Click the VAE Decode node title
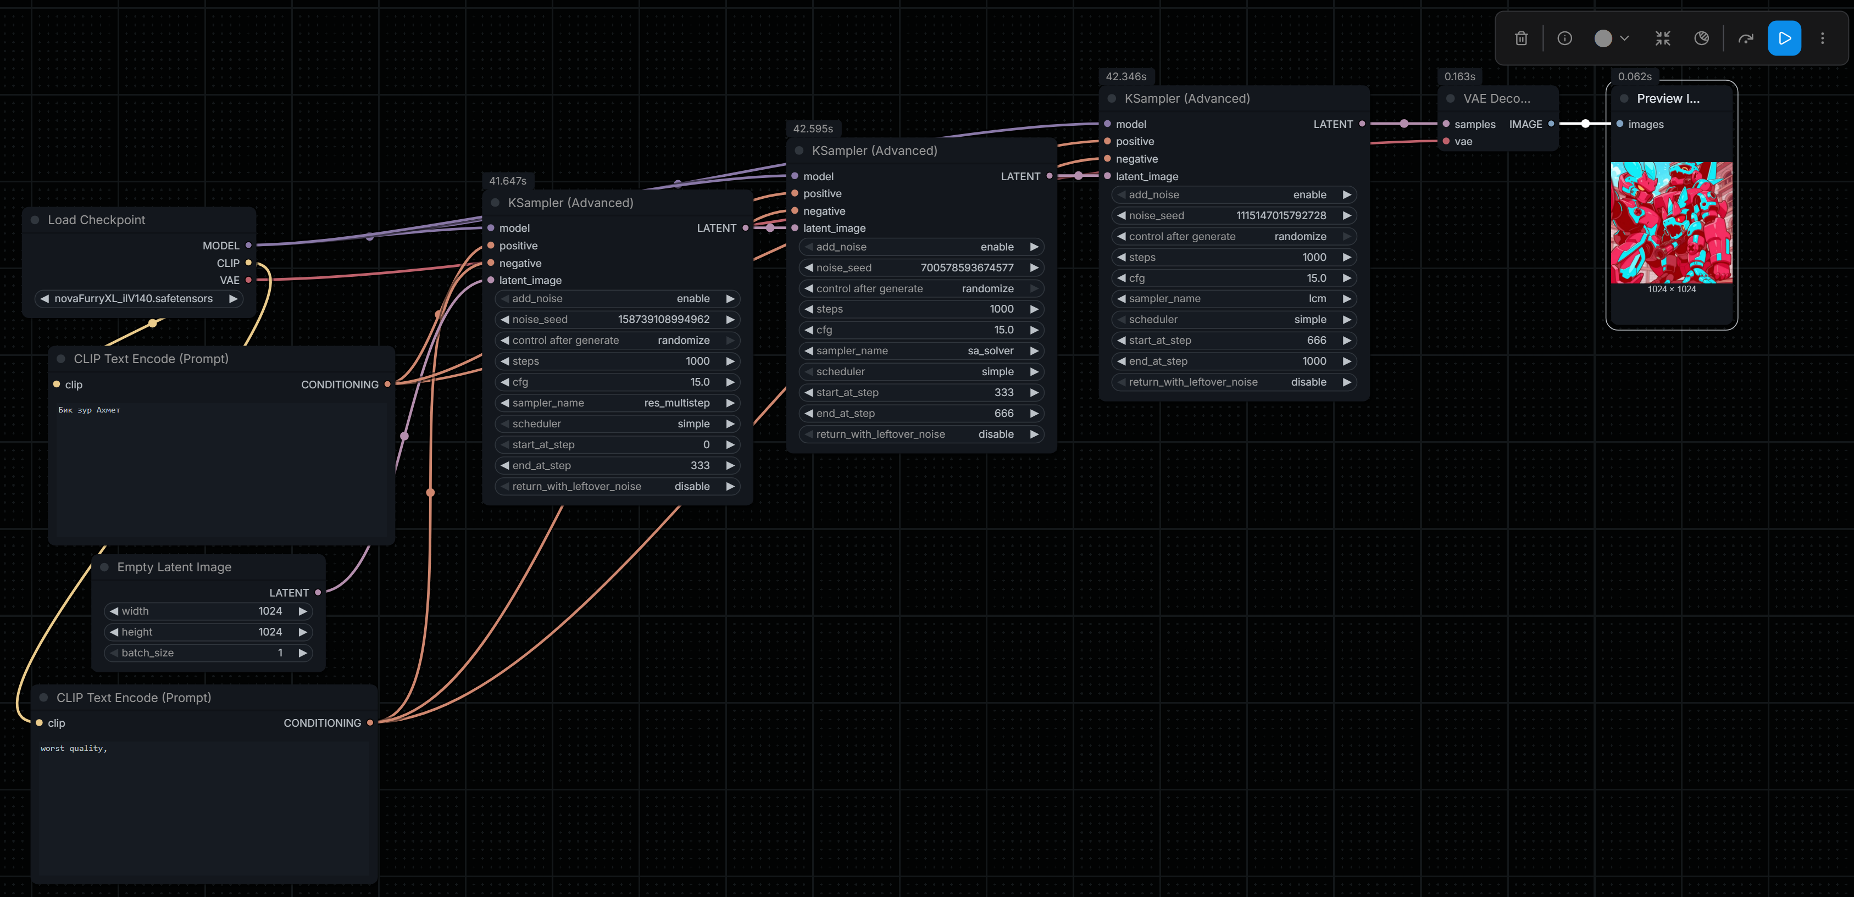Screen dimensions: 1854x897 pyautogui.click(x=1496, y=98)
